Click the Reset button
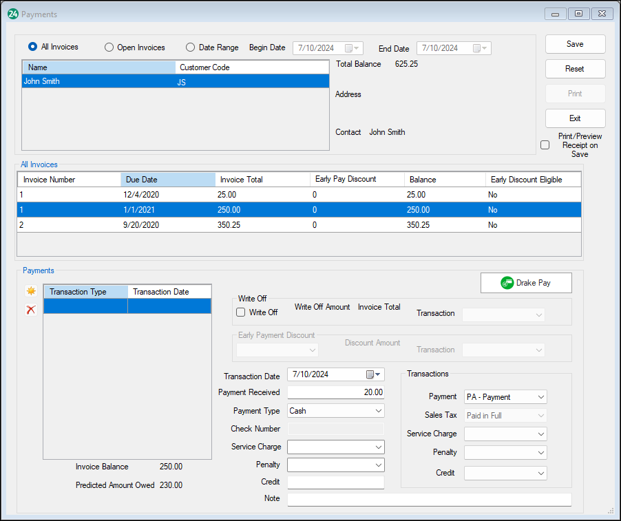Image resolution: width=621 pixels, height=521 pixels. 575,69
